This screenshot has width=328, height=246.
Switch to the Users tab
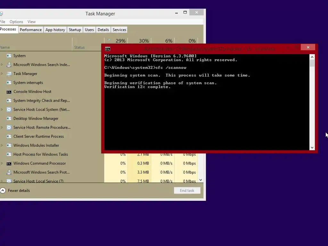point(89,30)
